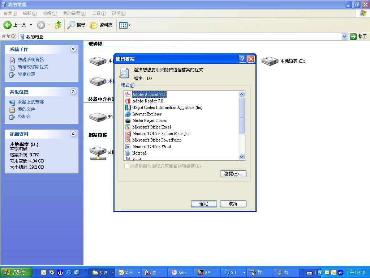Screen dimensions: 370x278
Task: Open 檢視系統資訊 link
Action: (x=31, y=60)
